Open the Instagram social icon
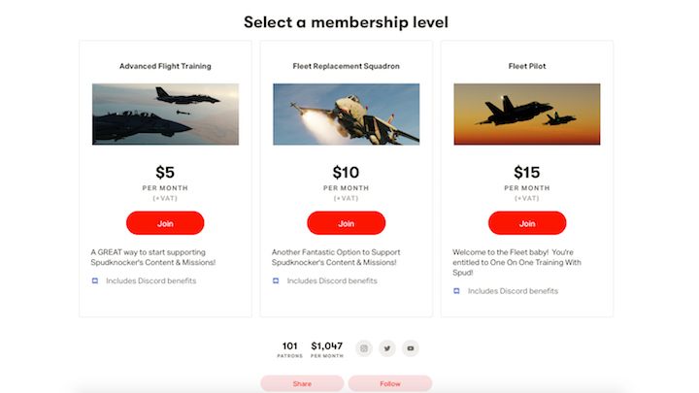The image size is (699, 393). 364,348
